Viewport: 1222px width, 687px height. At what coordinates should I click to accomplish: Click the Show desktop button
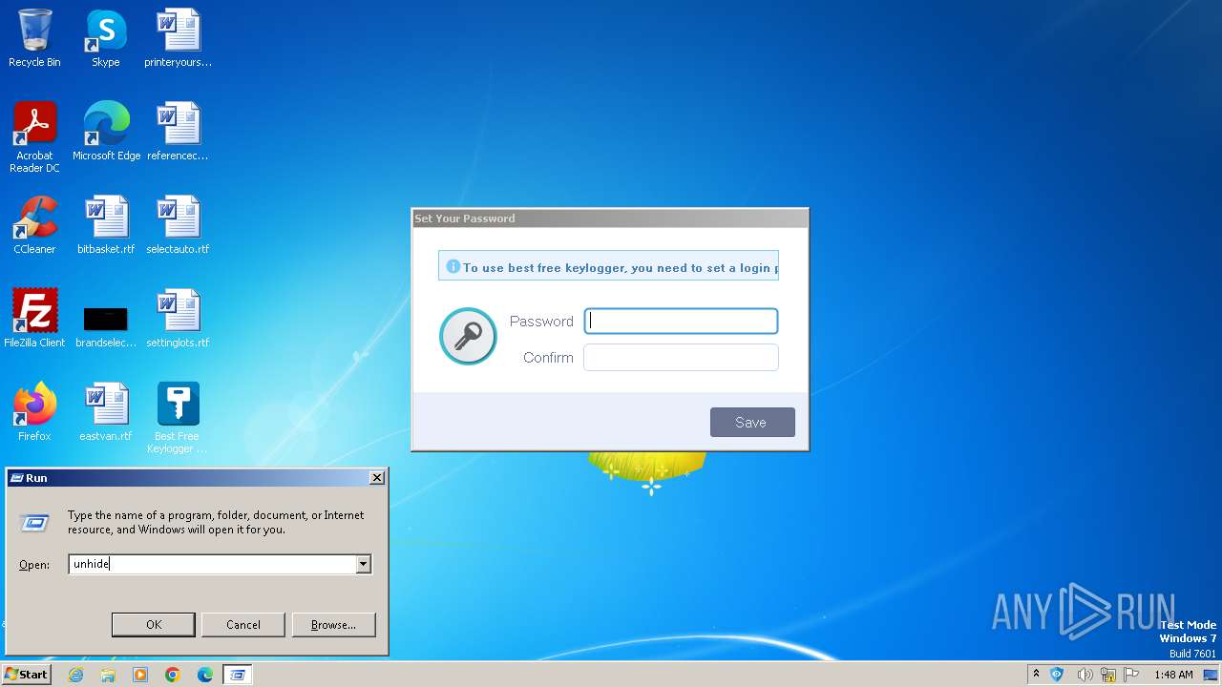tap(1211, 675)
